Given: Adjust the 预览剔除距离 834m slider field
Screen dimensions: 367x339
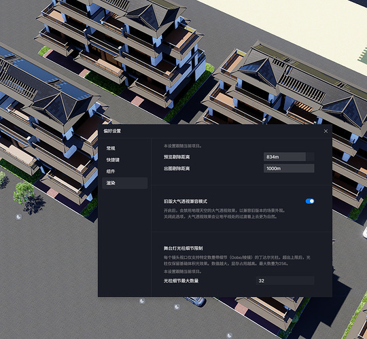Looking at the screenshot, I should pyautogui.click(x=289, y=157).
